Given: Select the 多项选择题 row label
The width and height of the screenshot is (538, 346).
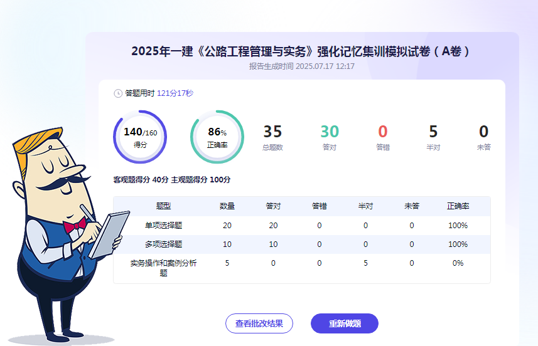Looking at the screenshot, I should pyautogui.click(x=163, y=244).
